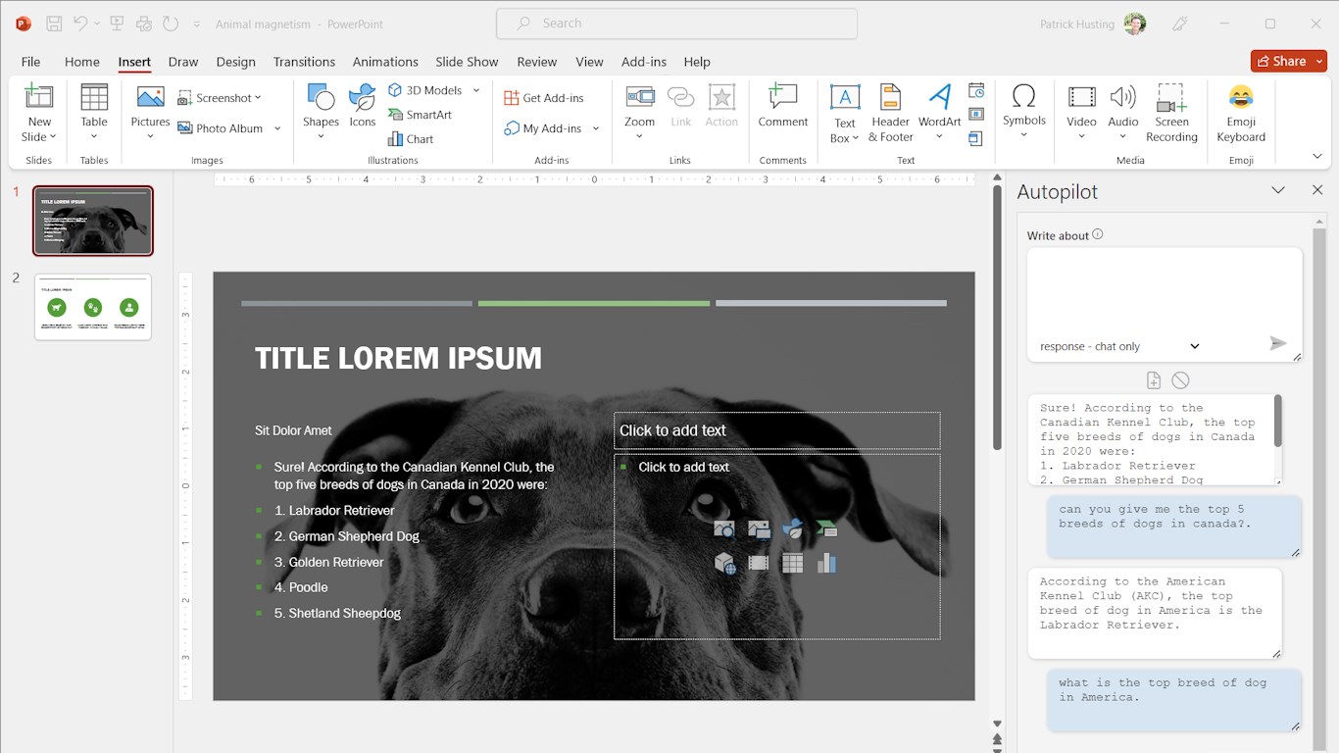Click the Autopilot cancel circle-slash icon
Image resolution: width=1339 pixels, height=753 pixels.
(x=1180, y=380)
